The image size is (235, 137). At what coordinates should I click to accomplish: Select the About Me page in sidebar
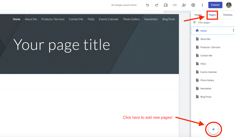click(x=205, y=39)
